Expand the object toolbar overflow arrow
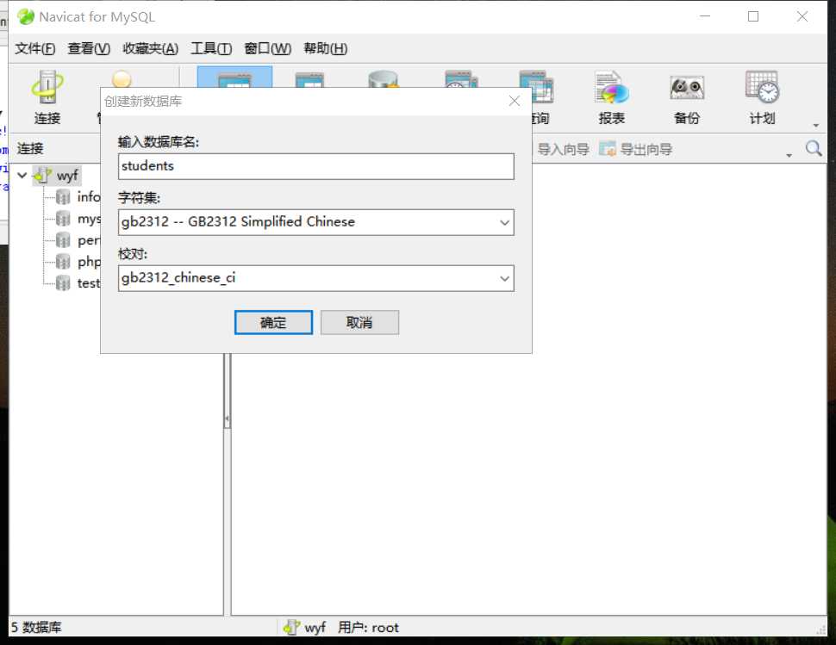 pos(789,155)
